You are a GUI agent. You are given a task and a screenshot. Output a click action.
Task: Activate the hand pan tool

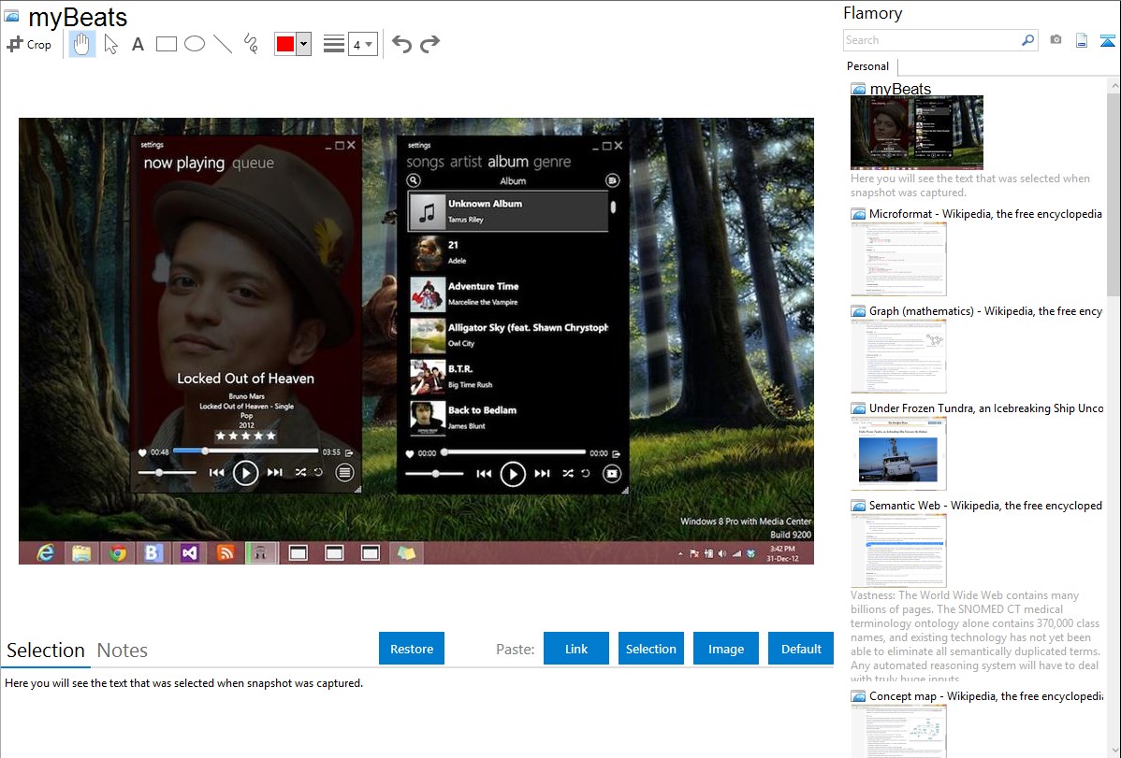[x=81, y=44]
